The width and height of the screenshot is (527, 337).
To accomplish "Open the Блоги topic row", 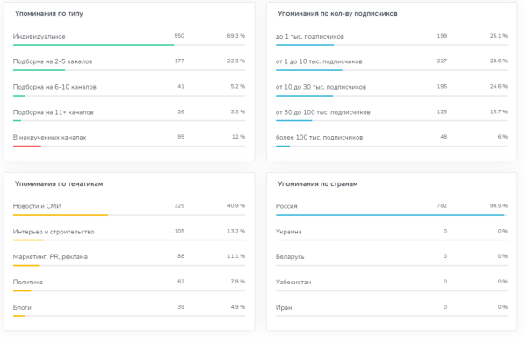I will point(129,310).
